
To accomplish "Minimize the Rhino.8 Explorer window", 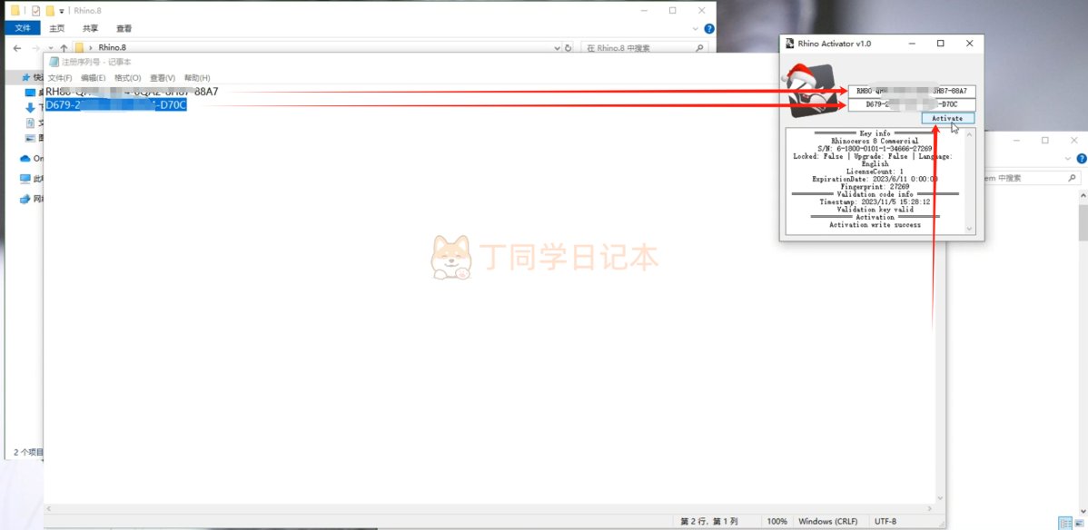I will 642,10.
